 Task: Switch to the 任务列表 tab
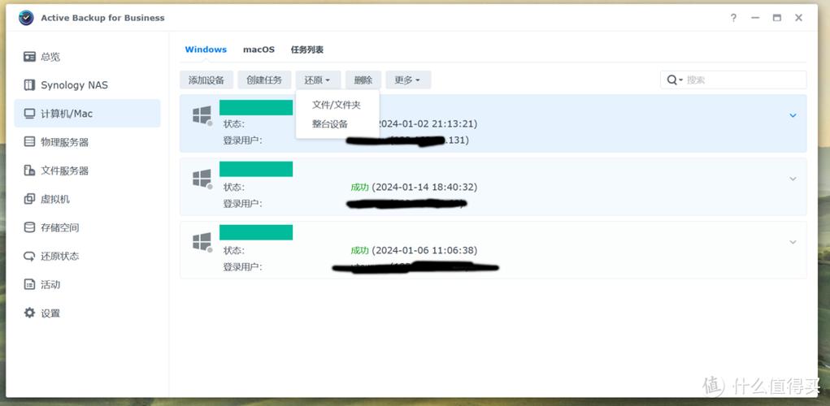pos(307,50)
